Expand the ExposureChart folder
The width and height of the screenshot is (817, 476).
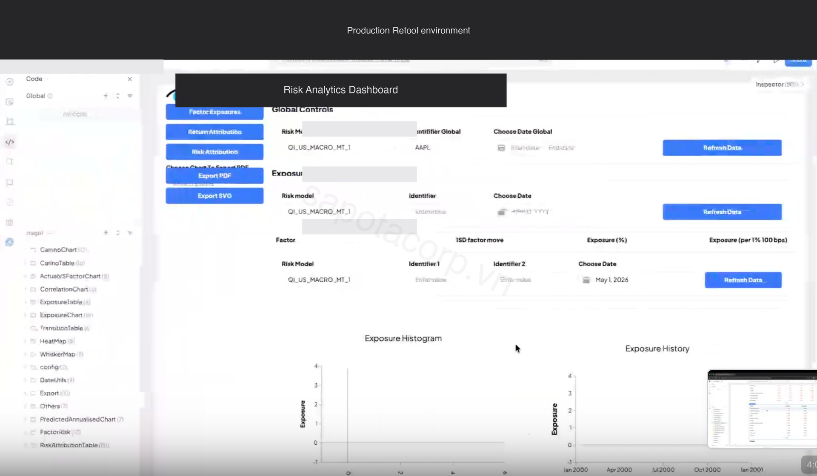tap(61, 315)
